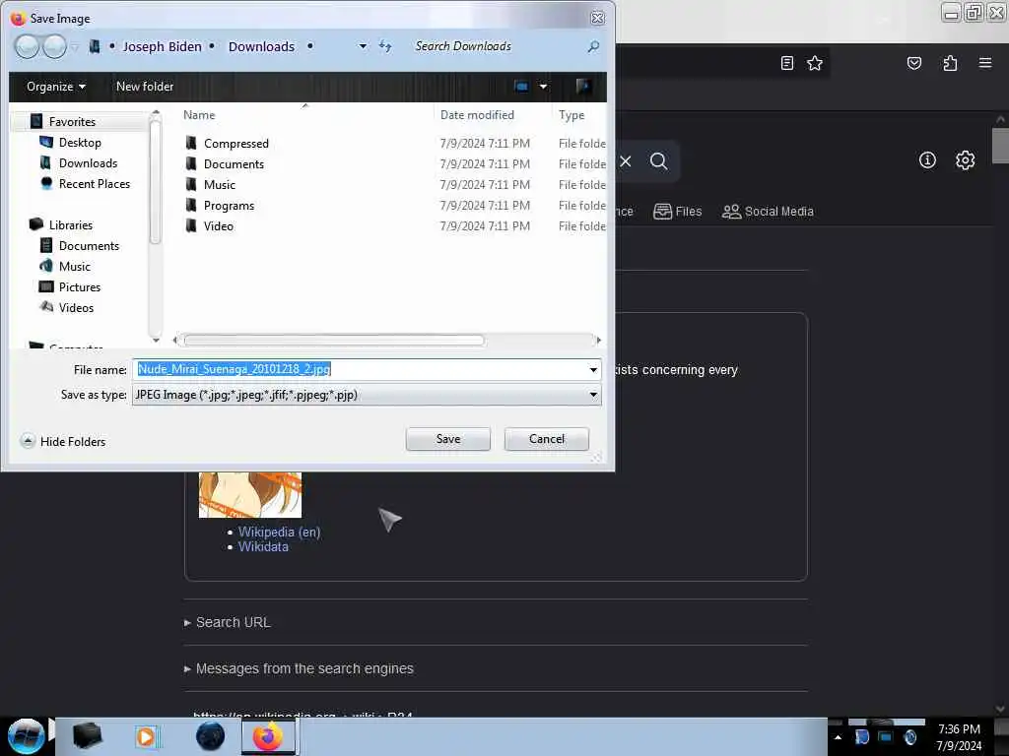Viewport: 1009px width, 756px height.
Task: Select Desktop under Favorites
Action: 80,142
